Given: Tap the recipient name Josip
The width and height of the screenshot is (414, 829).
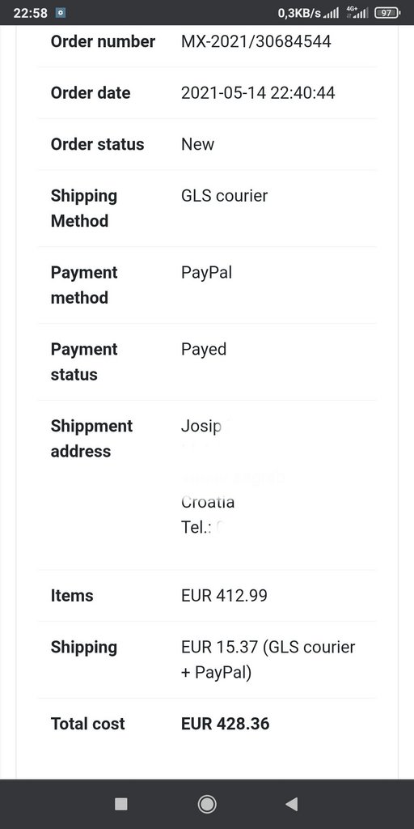Looking at the screenshot, I should coord(201,426).
